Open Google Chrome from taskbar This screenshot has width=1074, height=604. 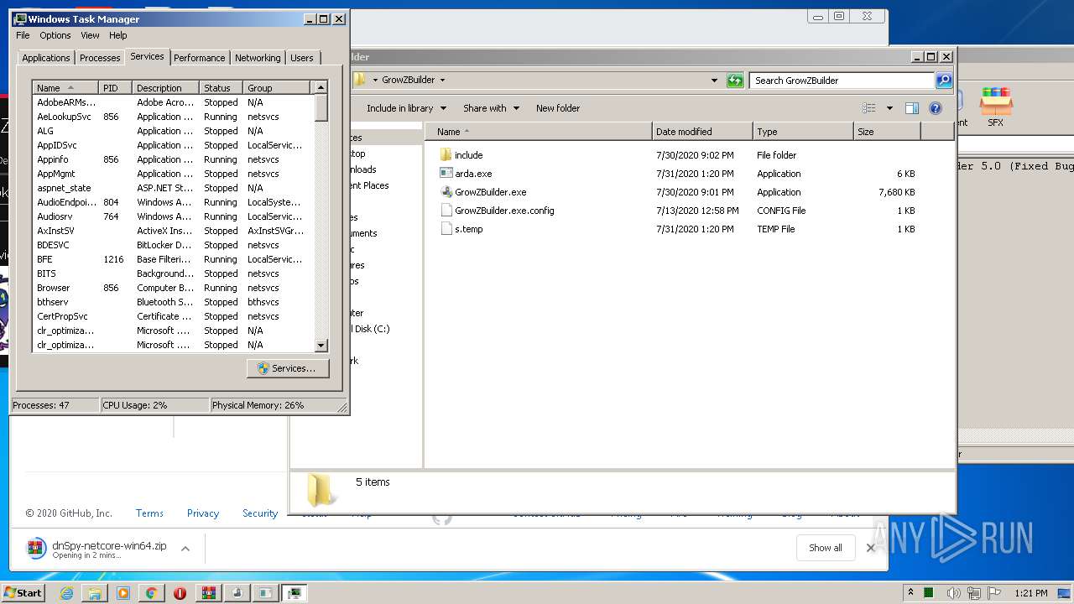point(151,593)
